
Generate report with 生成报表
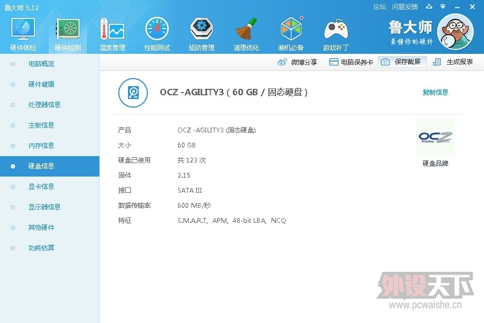[453, 62]
